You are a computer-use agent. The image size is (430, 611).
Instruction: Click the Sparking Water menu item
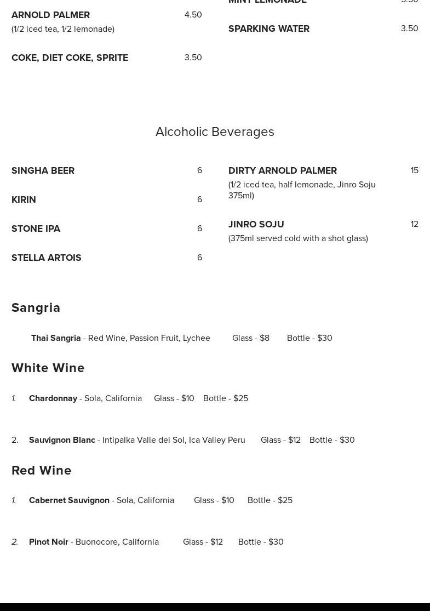268,28
